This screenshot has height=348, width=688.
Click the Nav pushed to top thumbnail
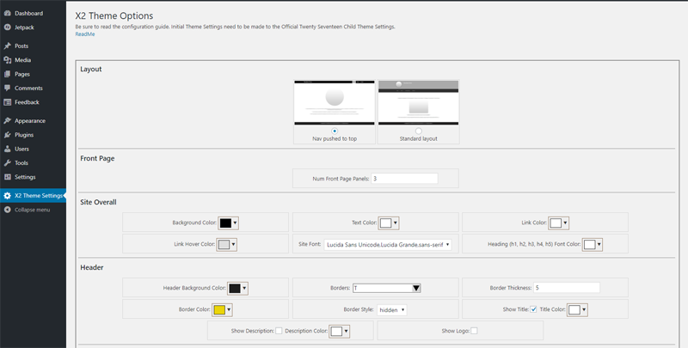tap(335, 103)
